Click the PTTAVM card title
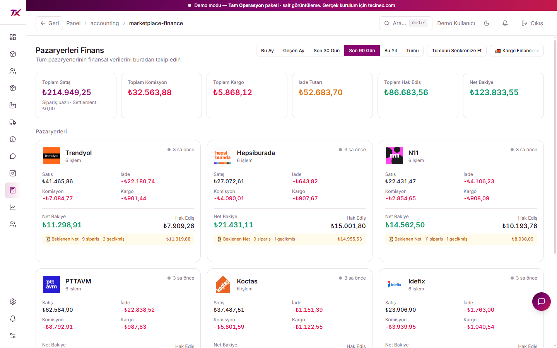557x348 pixels. click(x=78, y=281)
